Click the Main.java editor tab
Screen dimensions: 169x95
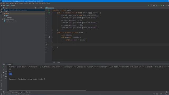point(49,8)
